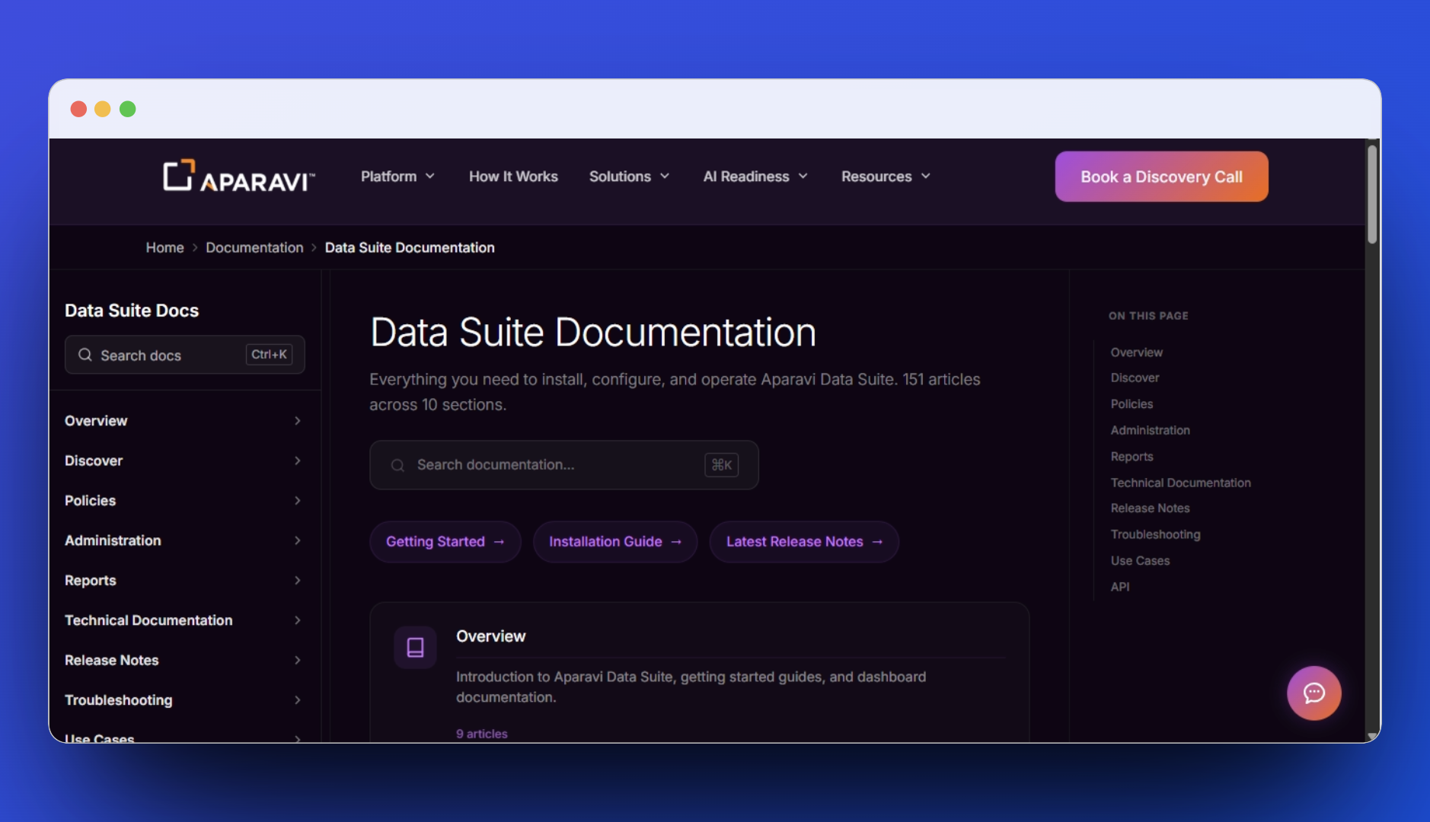Jump to Reports in On This Page

point(1132,457)
